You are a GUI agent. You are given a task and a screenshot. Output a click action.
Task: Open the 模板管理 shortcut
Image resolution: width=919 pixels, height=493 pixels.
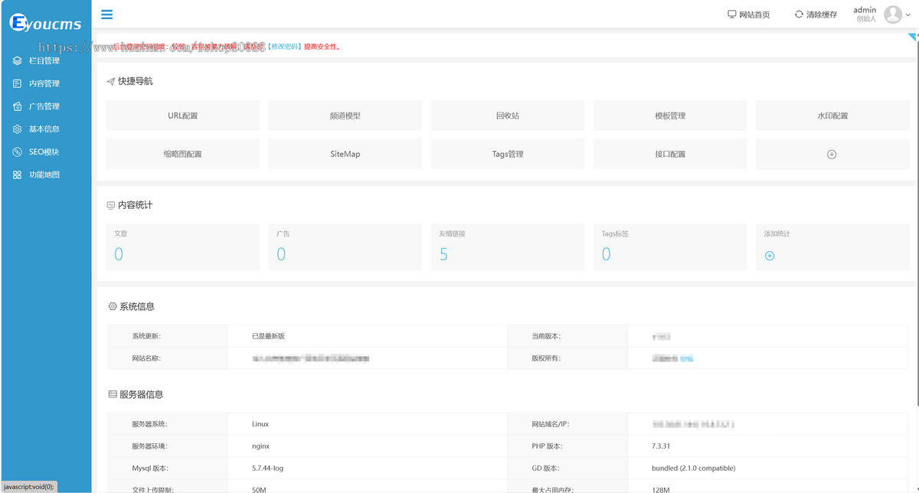[670, 116]
